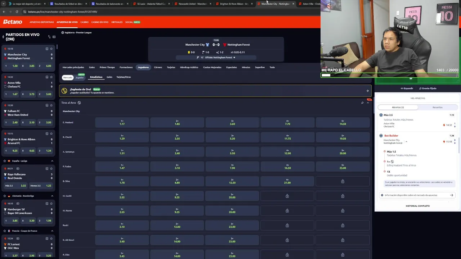Click the Evento Fijado pin icon
This screenshot has height=259, width=461.
(420, 88)
